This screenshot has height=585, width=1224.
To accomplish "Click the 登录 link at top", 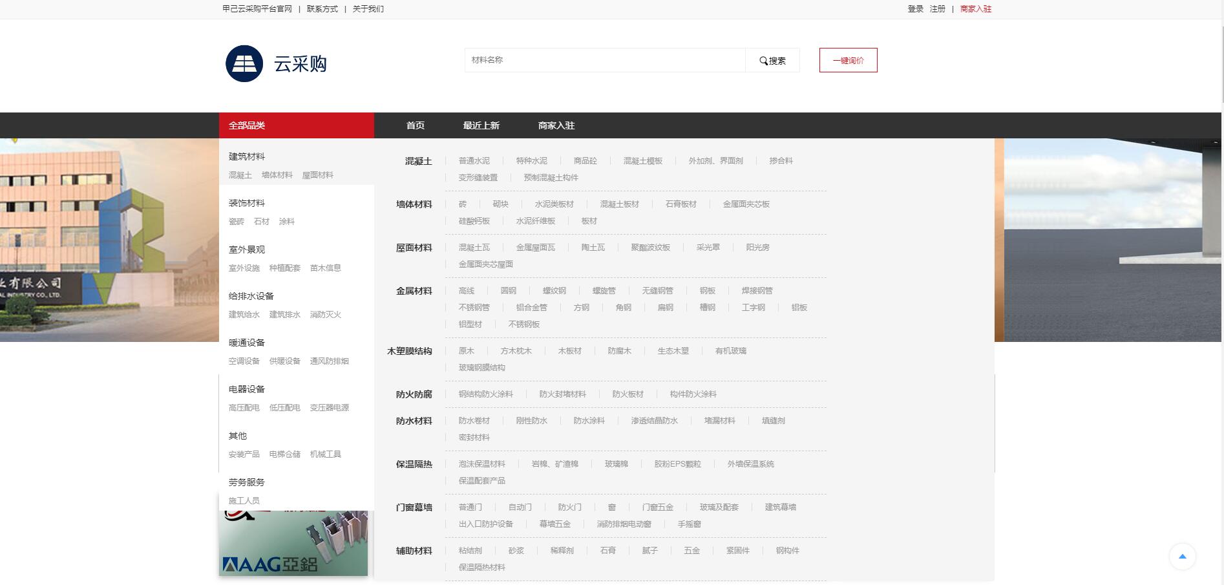I will point(915,9).
